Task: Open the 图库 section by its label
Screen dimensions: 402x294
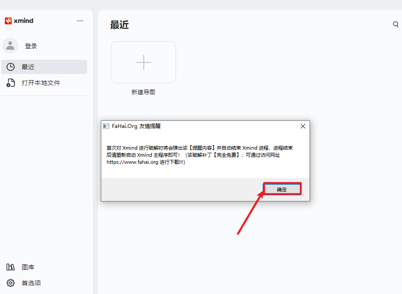Action: (28, 267)
